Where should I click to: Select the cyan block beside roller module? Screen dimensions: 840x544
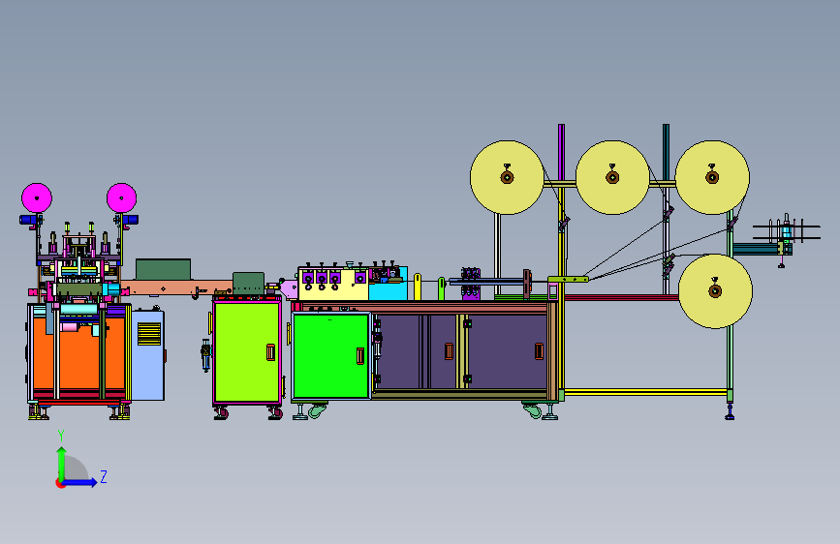(x=388, y=290)
